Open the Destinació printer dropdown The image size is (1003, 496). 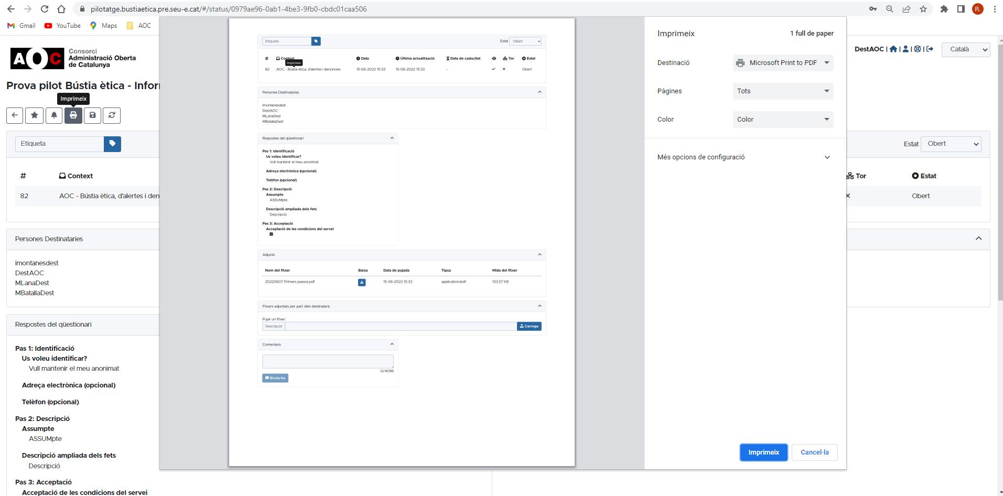(x=783, y=63)
